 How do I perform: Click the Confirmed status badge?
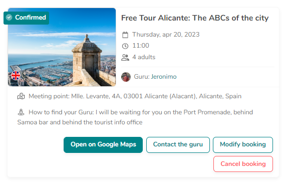point(26,18)
